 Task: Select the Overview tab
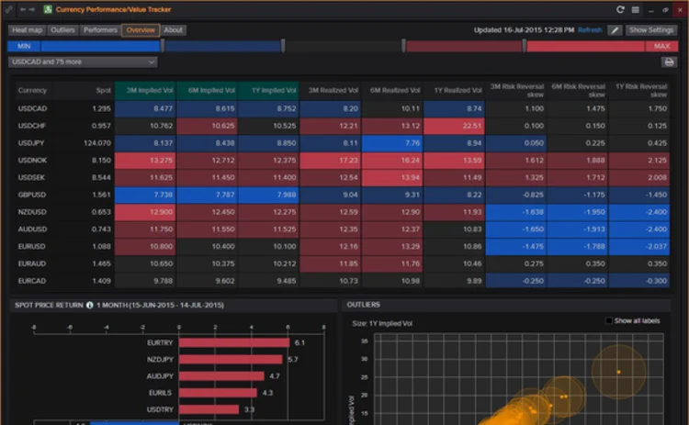coord(141,30)
